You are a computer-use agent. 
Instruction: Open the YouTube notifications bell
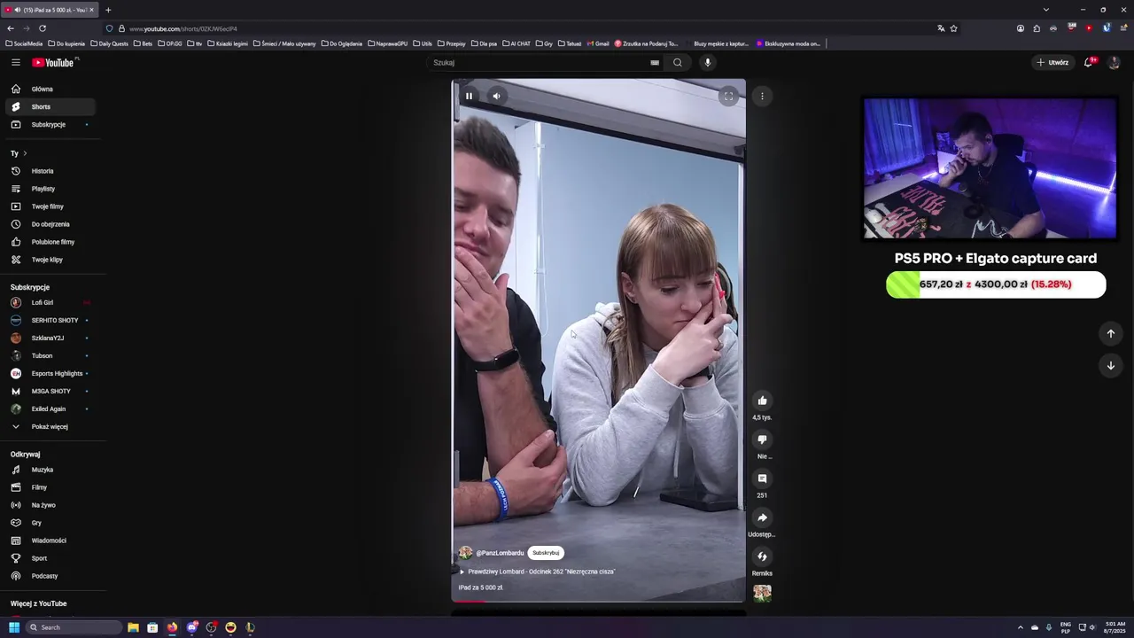(1089, 62)
